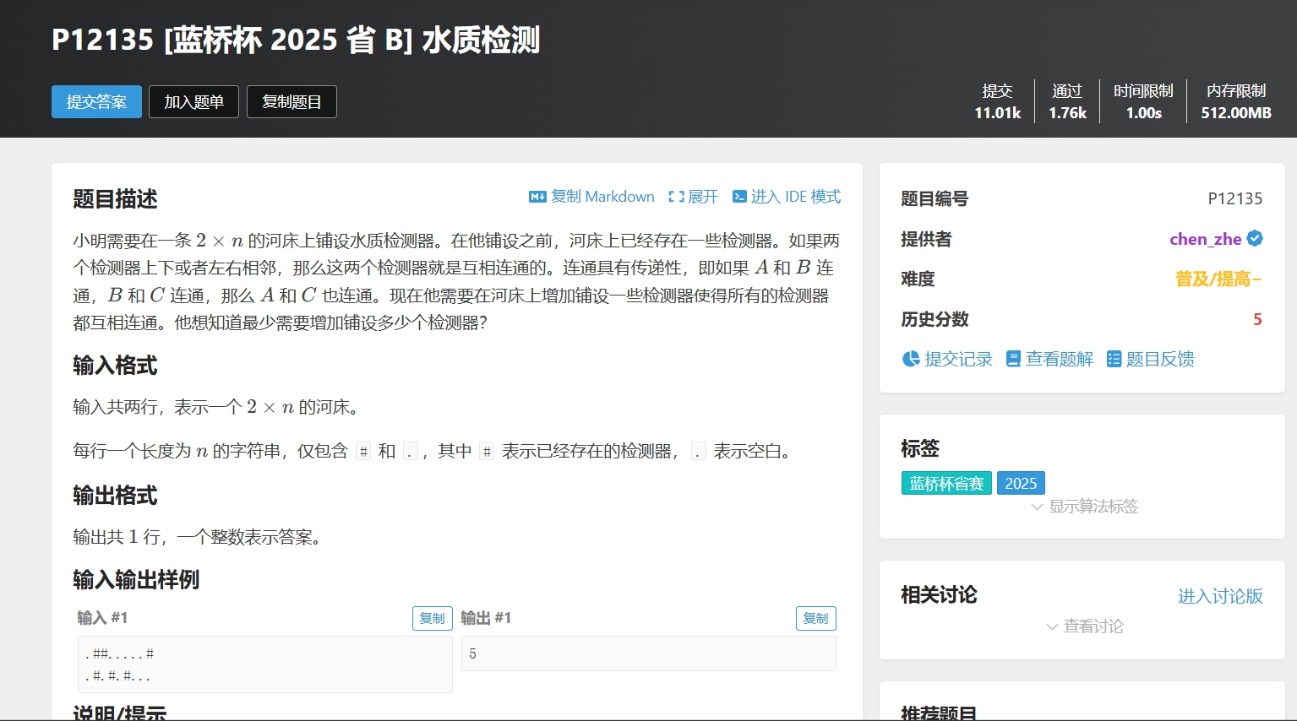Open 进入讨论版 discussion board
The width and height of the screenshot is (1297, 721).
[x=1220, y=596]
